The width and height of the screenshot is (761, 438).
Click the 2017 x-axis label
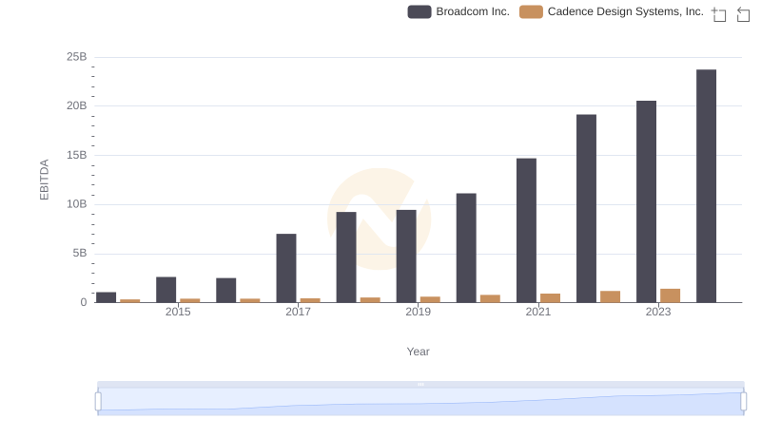[298, 312]
